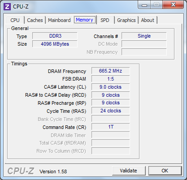Click the Command Rate (CR) label
This screenshot has width=187, height=180.
click(x=65, y=127)
